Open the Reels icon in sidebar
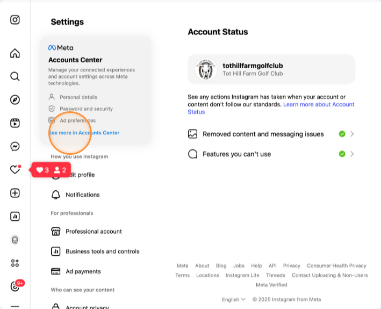381x309 pixels. click(15, 123)
